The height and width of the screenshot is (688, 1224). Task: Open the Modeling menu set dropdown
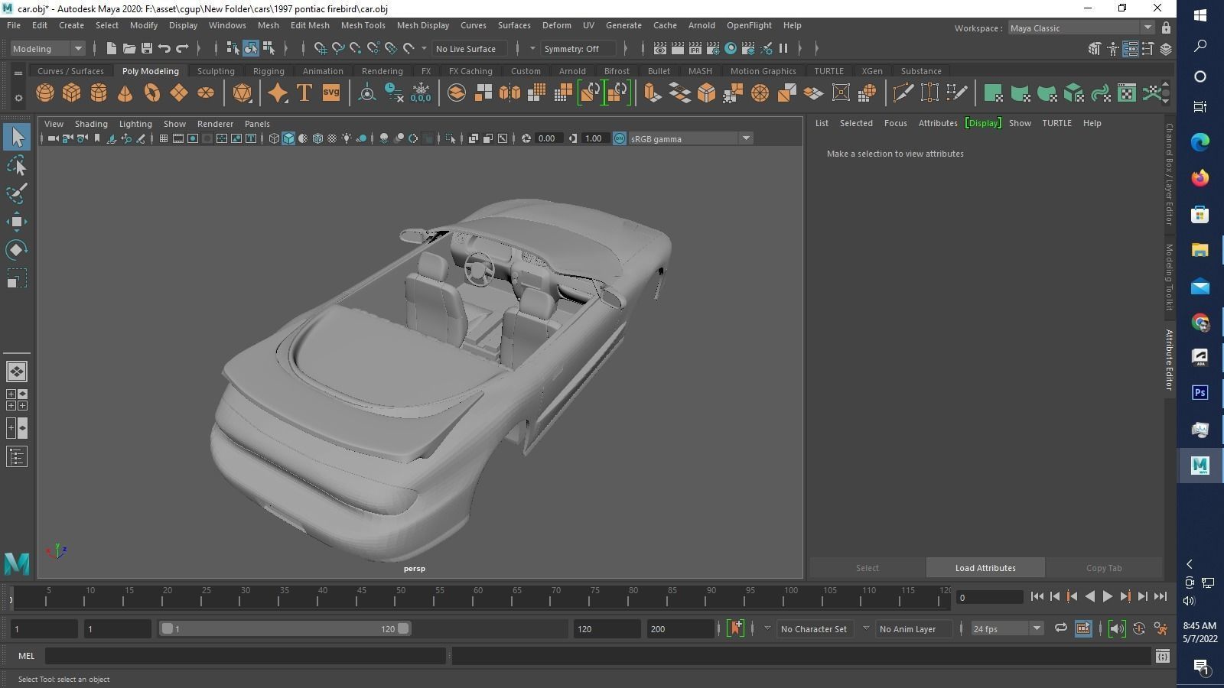(47, 49)
